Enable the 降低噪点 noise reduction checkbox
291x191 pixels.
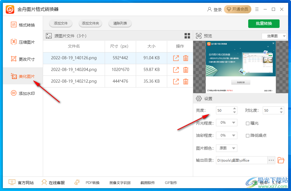pyautogui.click(x=248, y=135)
